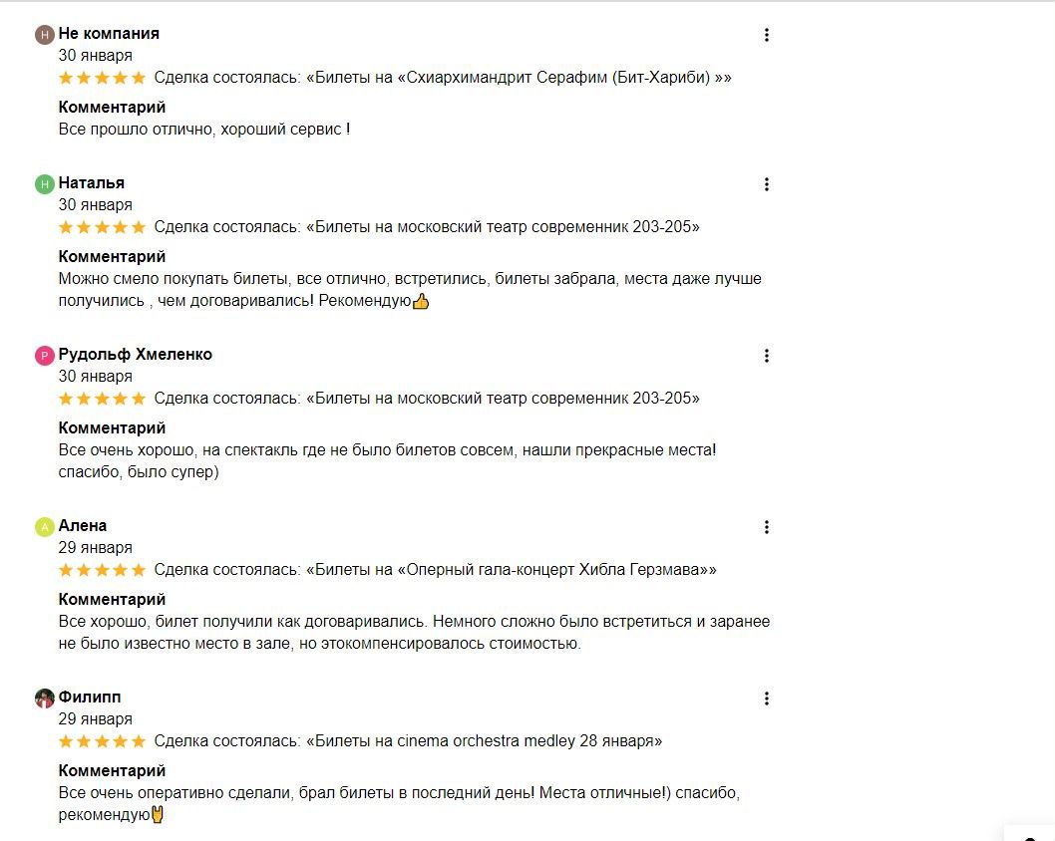Open the cinema orchestra medley deal title
1055x841 pixels.
(485, 740)
